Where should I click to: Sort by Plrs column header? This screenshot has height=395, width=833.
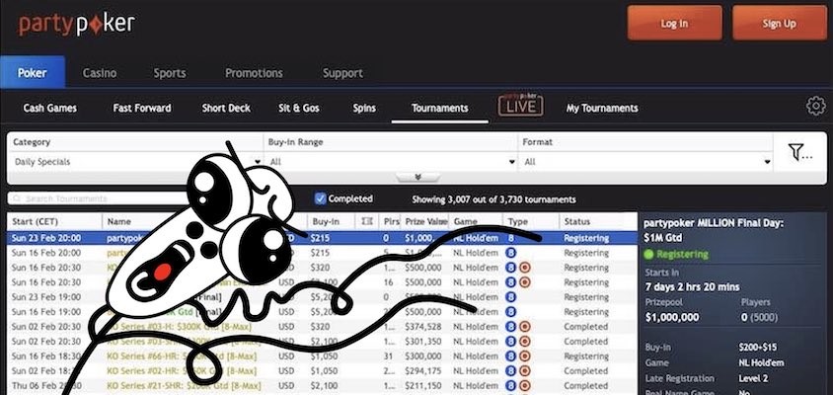[392, 221]
